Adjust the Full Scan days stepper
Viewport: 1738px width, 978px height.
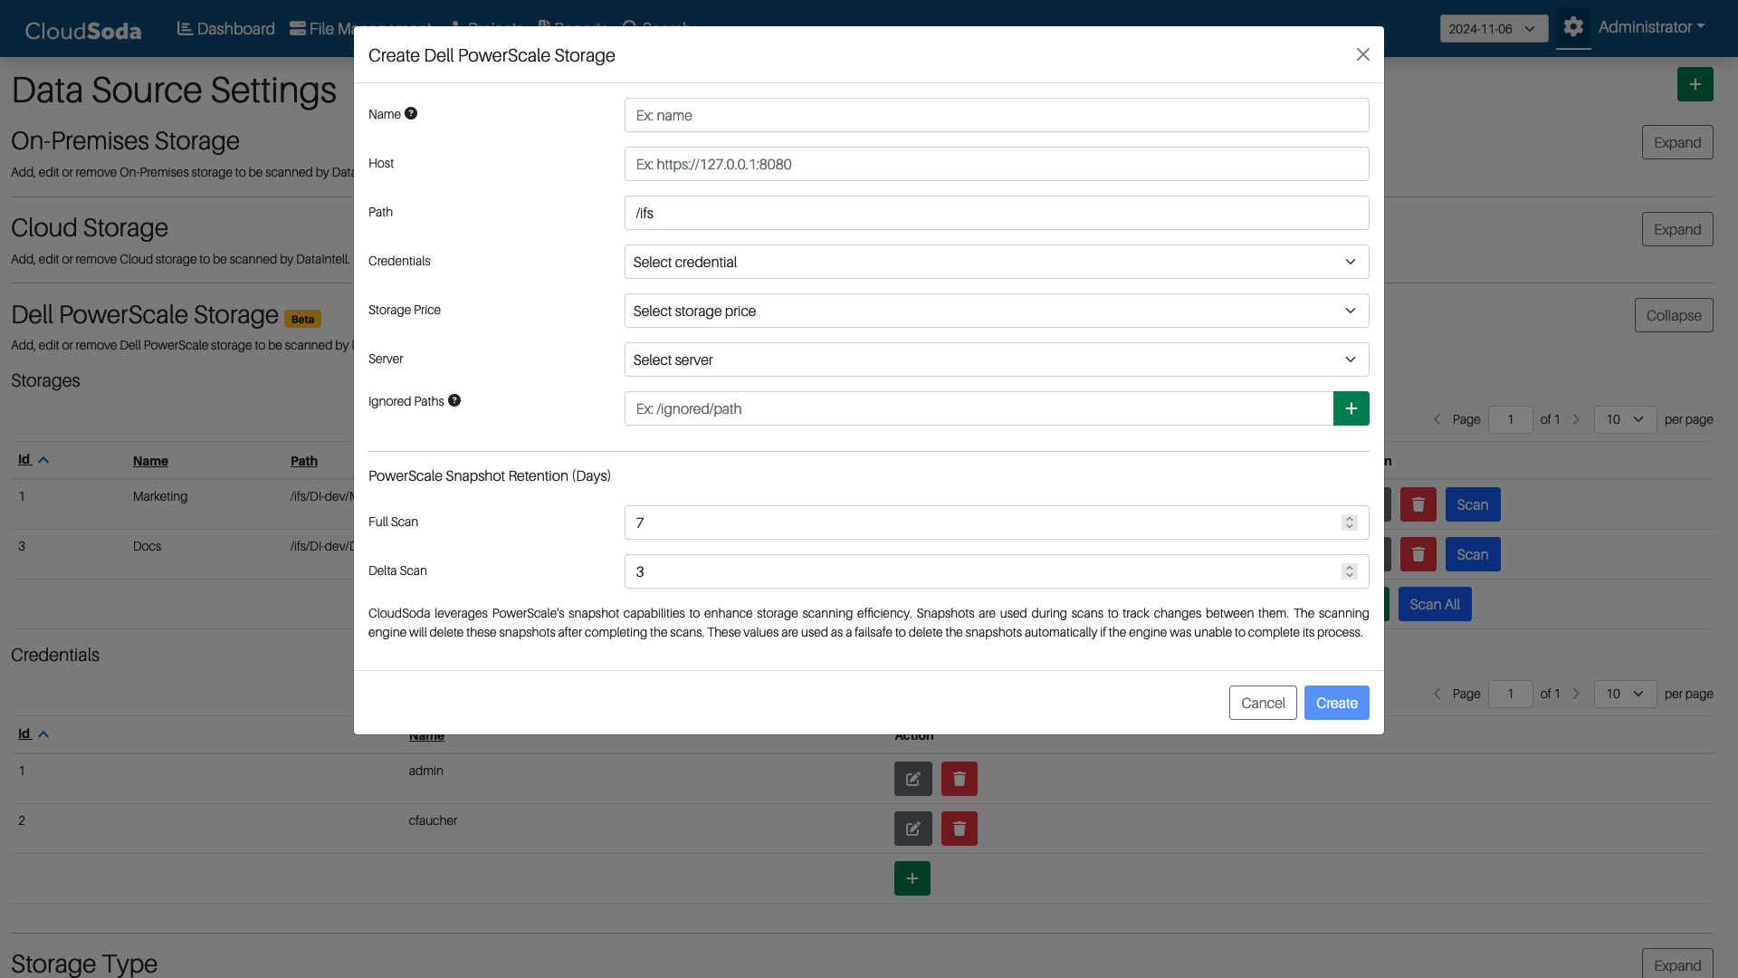pos(1349,523)
